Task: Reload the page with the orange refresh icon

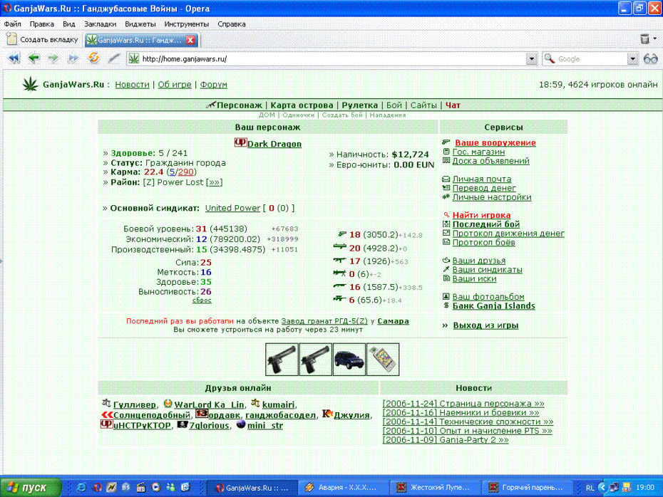Action: [93, 58]
